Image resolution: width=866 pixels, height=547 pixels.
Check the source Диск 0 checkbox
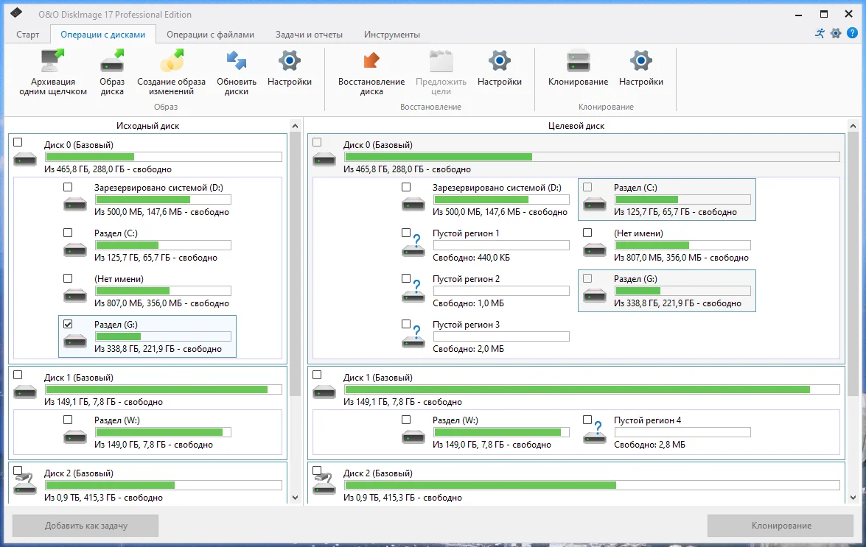(18, 142)
